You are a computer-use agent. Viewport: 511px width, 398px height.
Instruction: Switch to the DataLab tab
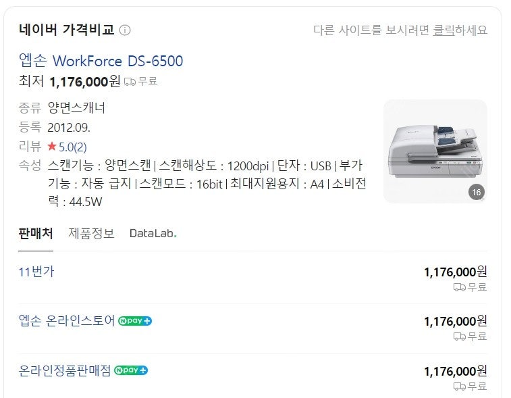pos(153,234)
